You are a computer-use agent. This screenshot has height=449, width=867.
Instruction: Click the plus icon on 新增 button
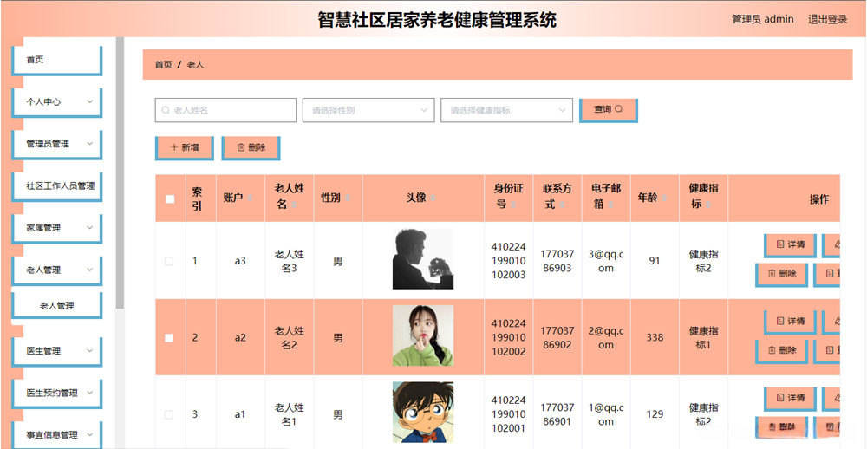[x=174, y=147]
